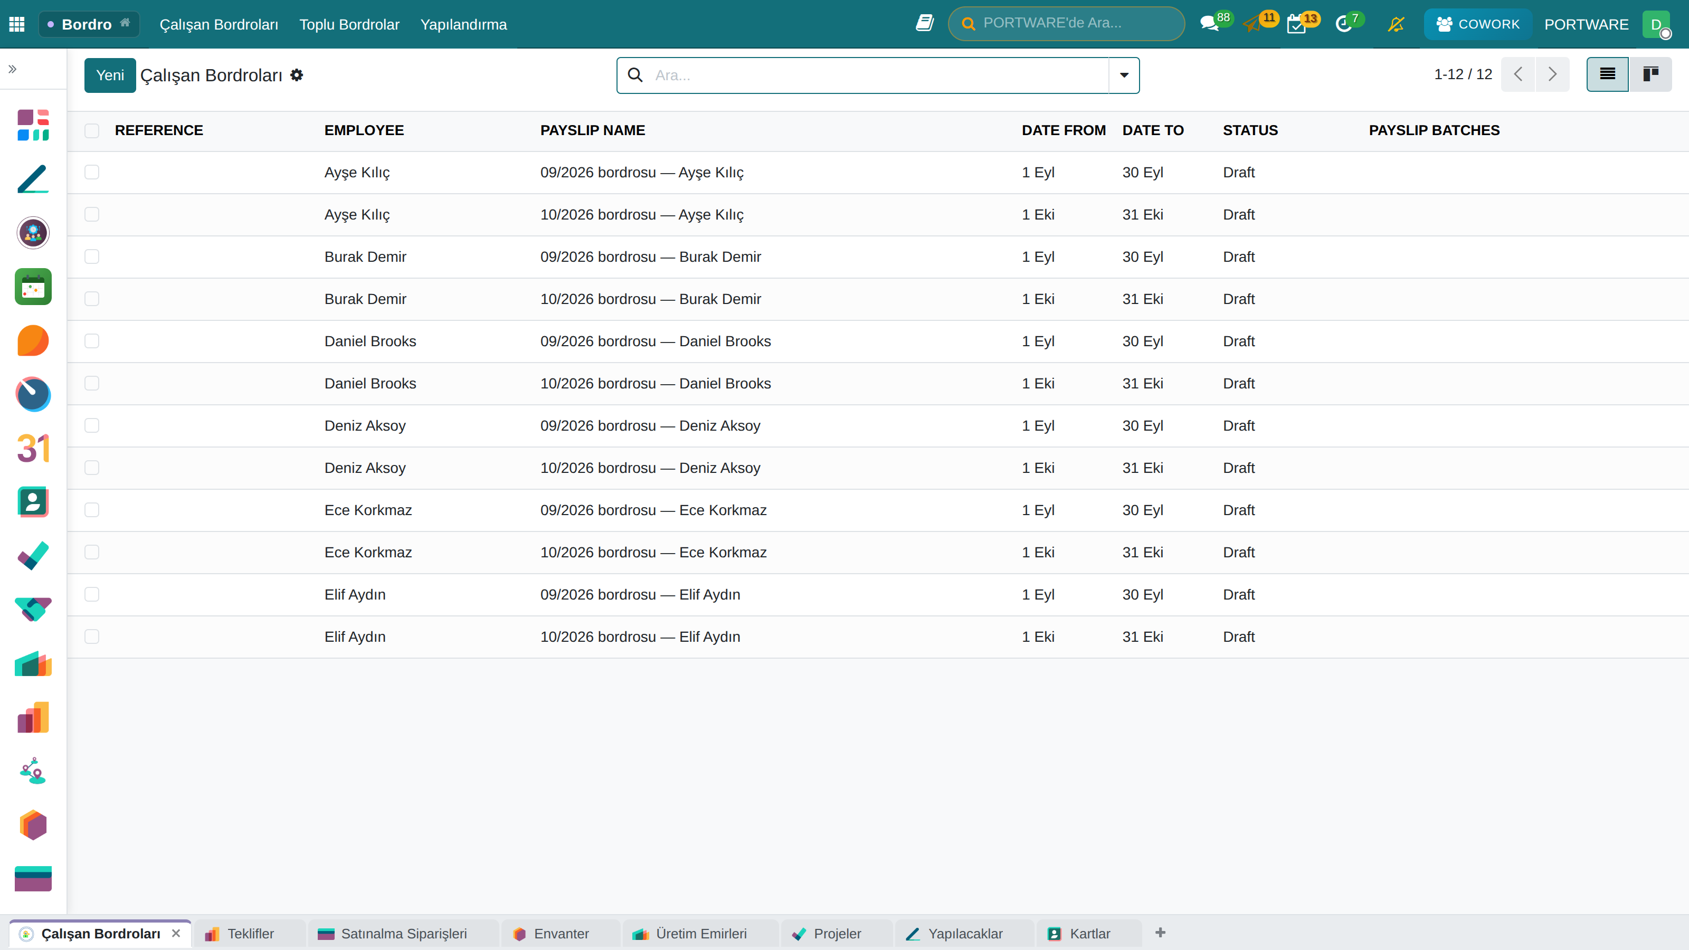Open the orange chat bubble app in sidebar

[33, 340]
